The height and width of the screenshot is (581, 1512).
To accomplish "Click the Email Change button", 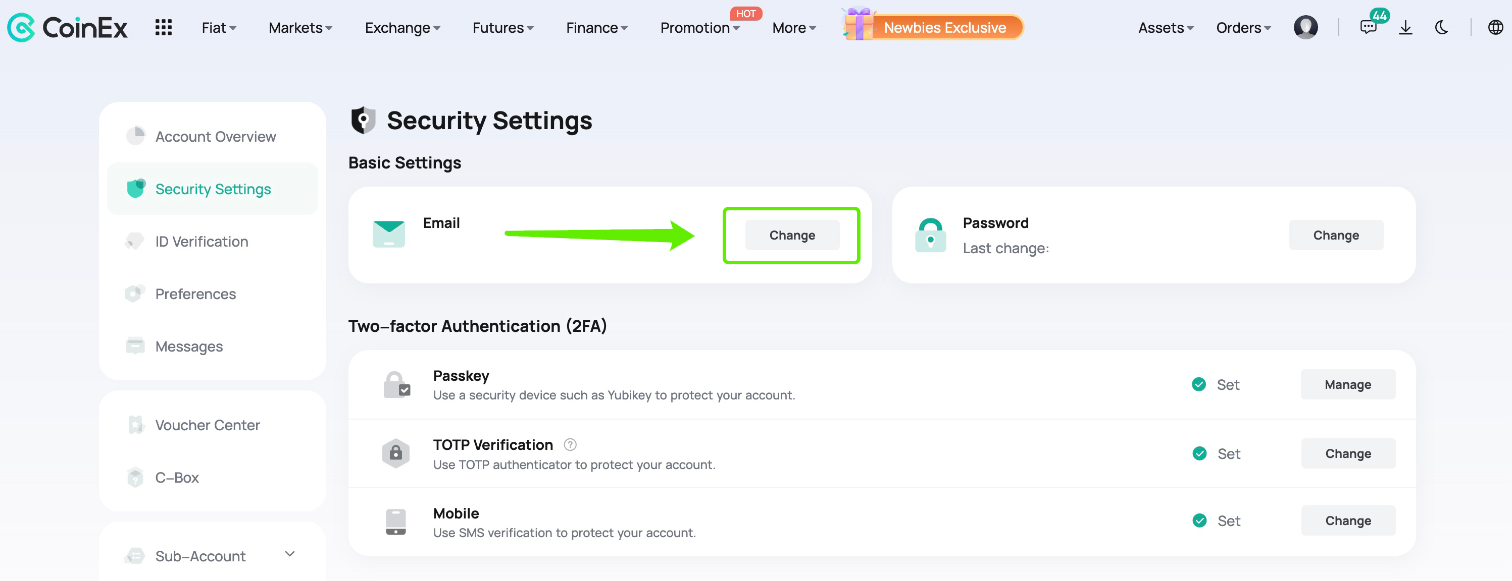I will pos(792,235).
